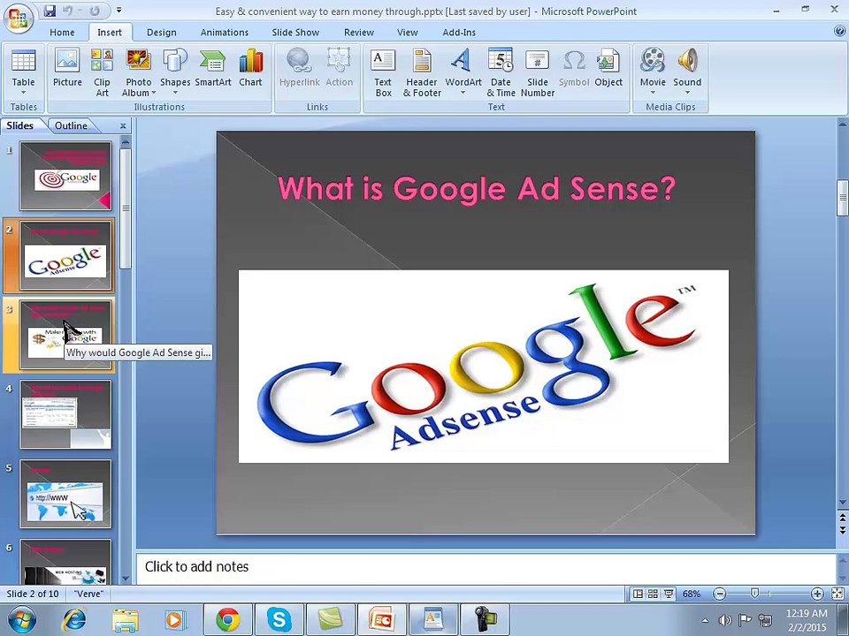Viewport: 849px width, 636px height.
Task: Close the Slides/Outline pane
Action: click(x=123, y=126)
